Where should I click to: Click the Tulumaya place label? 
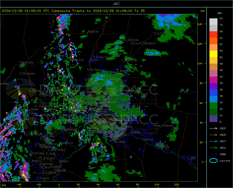pos(97,75)
